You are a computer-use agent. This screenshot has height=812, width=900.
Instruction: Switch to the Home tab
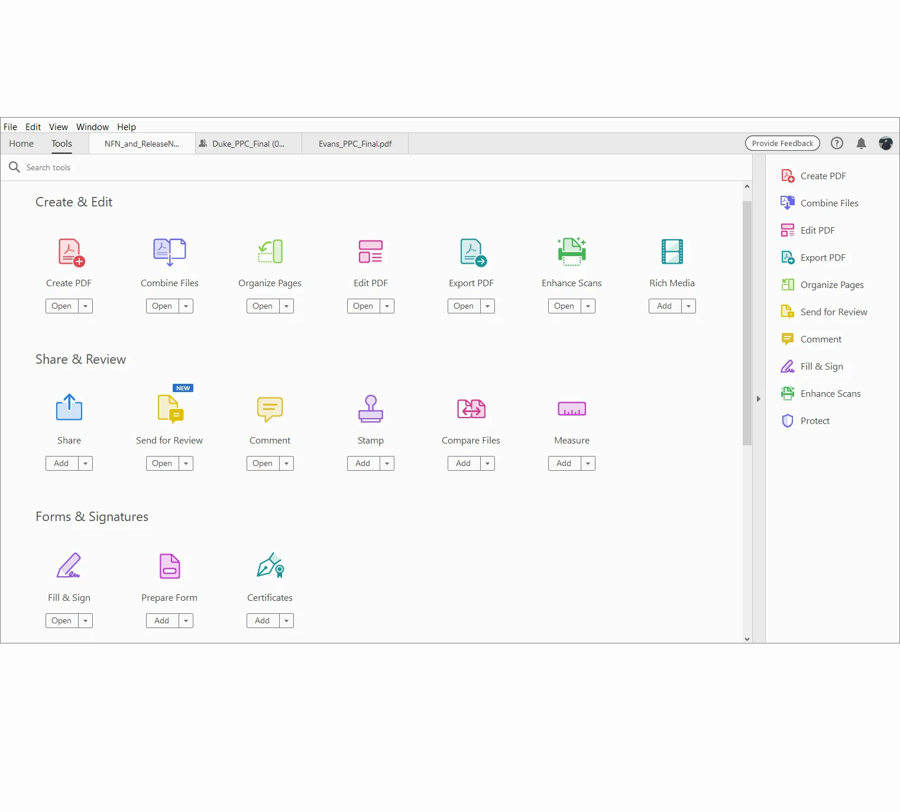pos(21,144)
